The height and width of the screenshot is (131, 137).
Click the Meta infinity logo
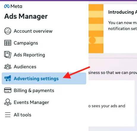pos(7,6)
